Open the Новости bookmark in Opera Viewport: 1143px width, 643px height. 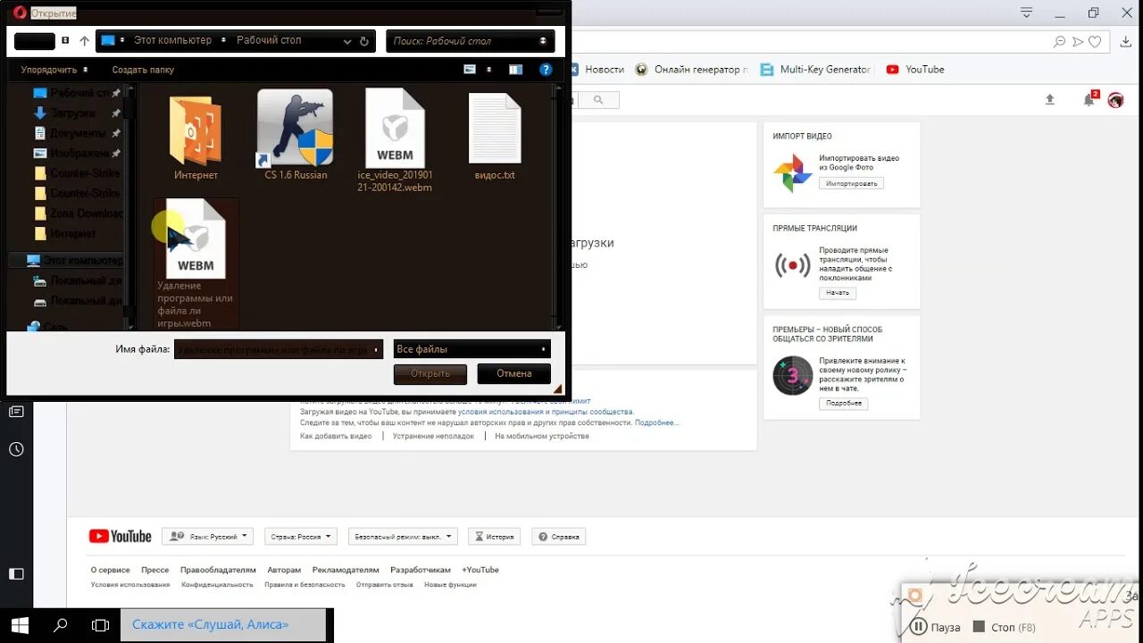click(x=597, y=69)
